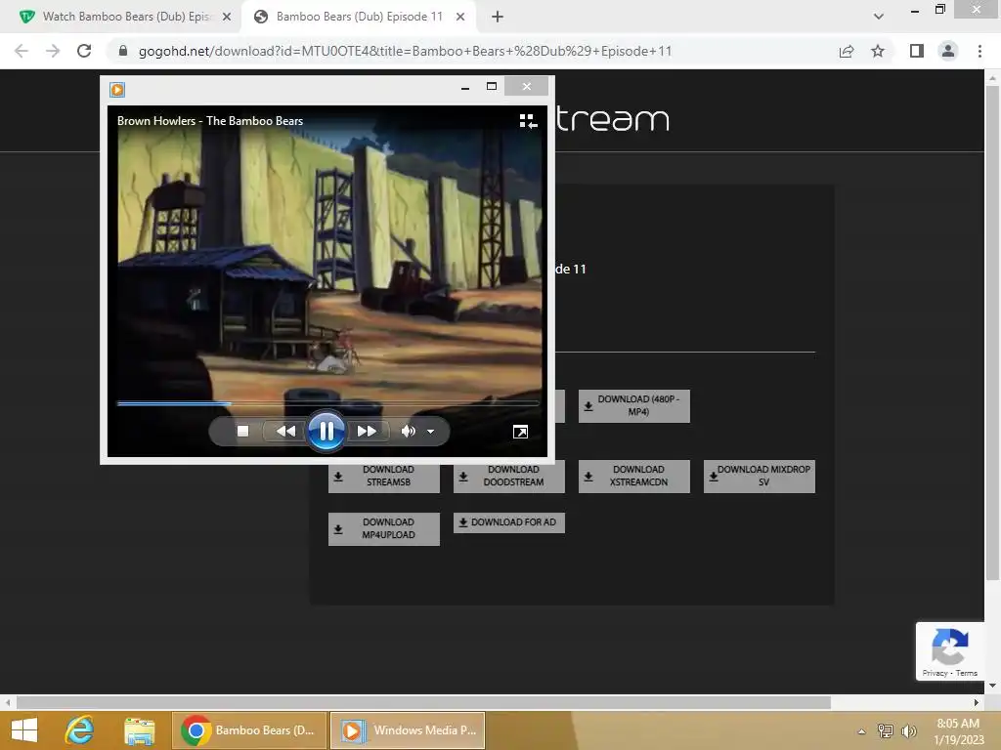
Task: View site information lock icon
Action: point(123,51)
